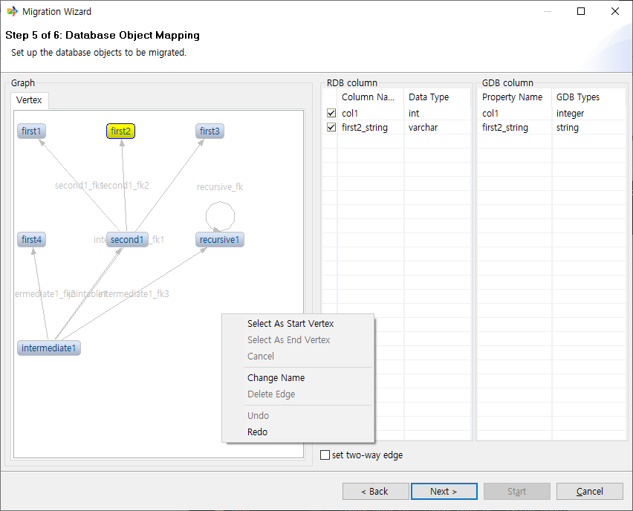Select the recursive1 vertex node

click(220, 240)
